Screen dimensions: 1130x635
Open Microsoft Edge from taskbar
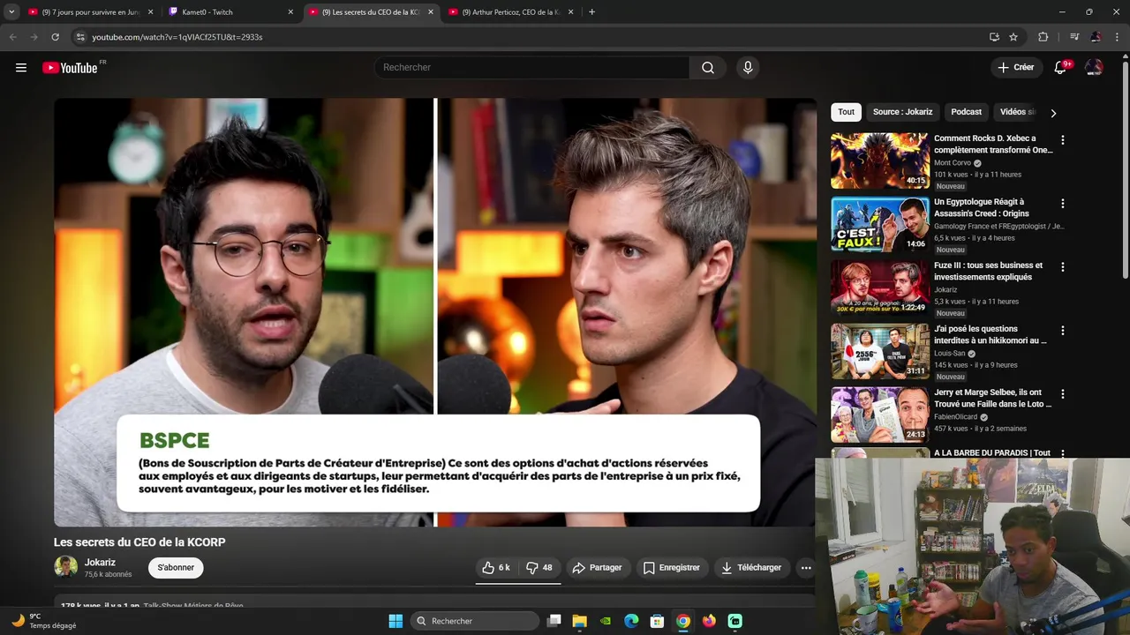tap(631, 621)
